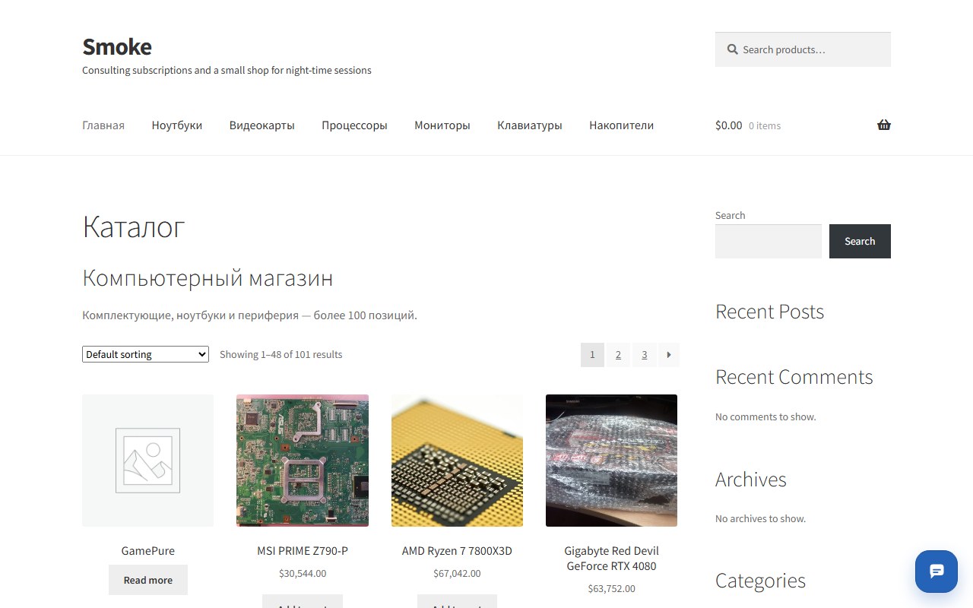Open the chat bubble widget

click(937, 572)
